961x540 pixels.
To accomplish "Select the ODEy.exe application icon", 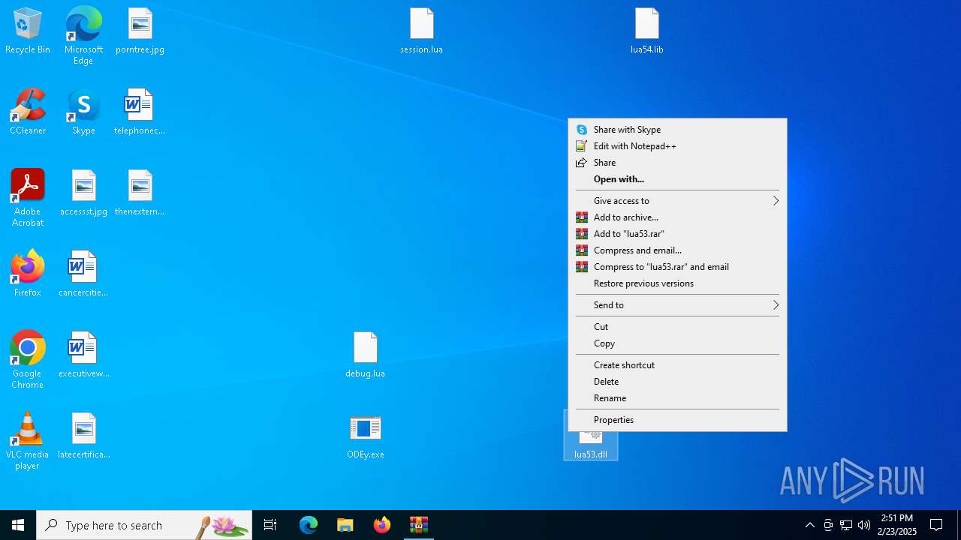I will coord(365,436).
